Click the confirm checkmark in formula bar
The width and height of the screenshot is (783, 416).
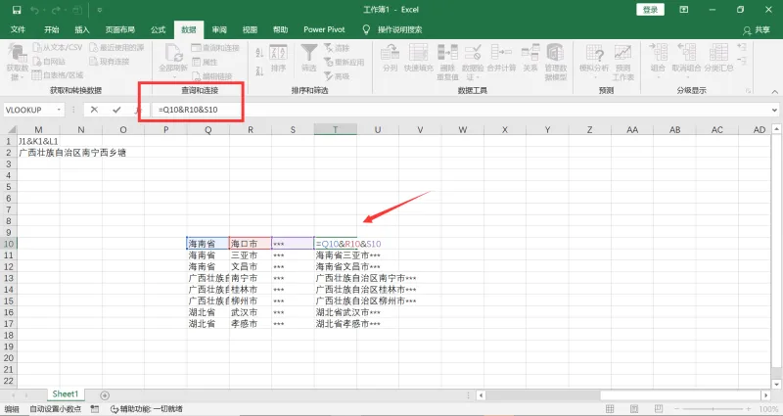click(x=116, y=110)
